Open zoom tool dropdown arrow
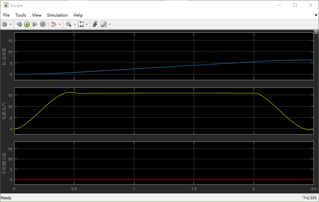This screenshot has height=202, width=319. point(75,25)
